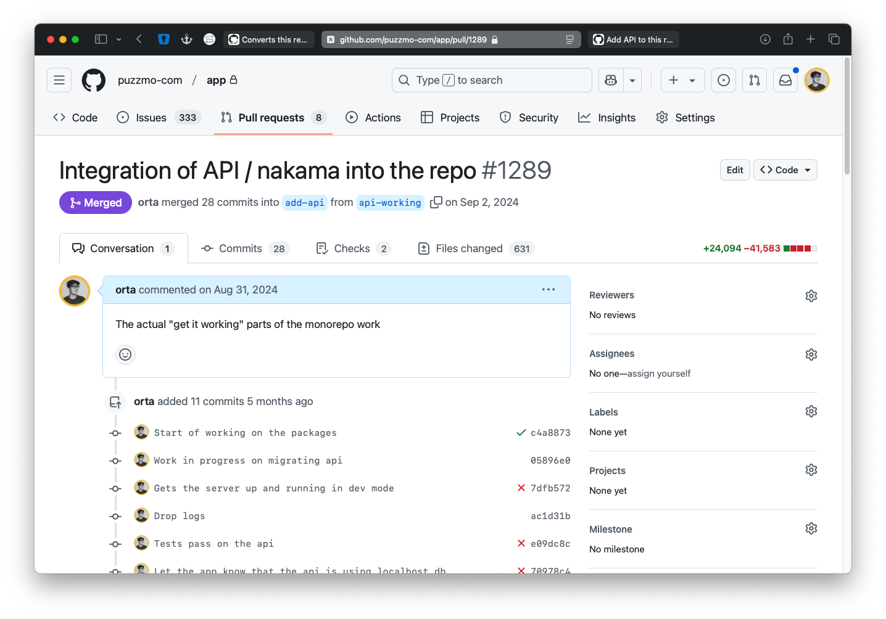Open the notifications inbox
This screenshot has height=619, width=886.
tap(785, 80)
